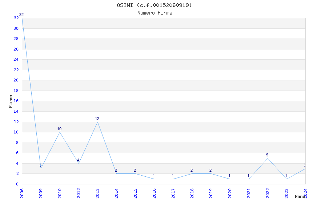Pick the 2013 year label on x-axis
The width and height of the screenshot is (309, 200).
(x=97, y=193)
